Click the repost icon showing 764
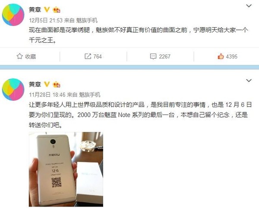 (x=88, y=56)
